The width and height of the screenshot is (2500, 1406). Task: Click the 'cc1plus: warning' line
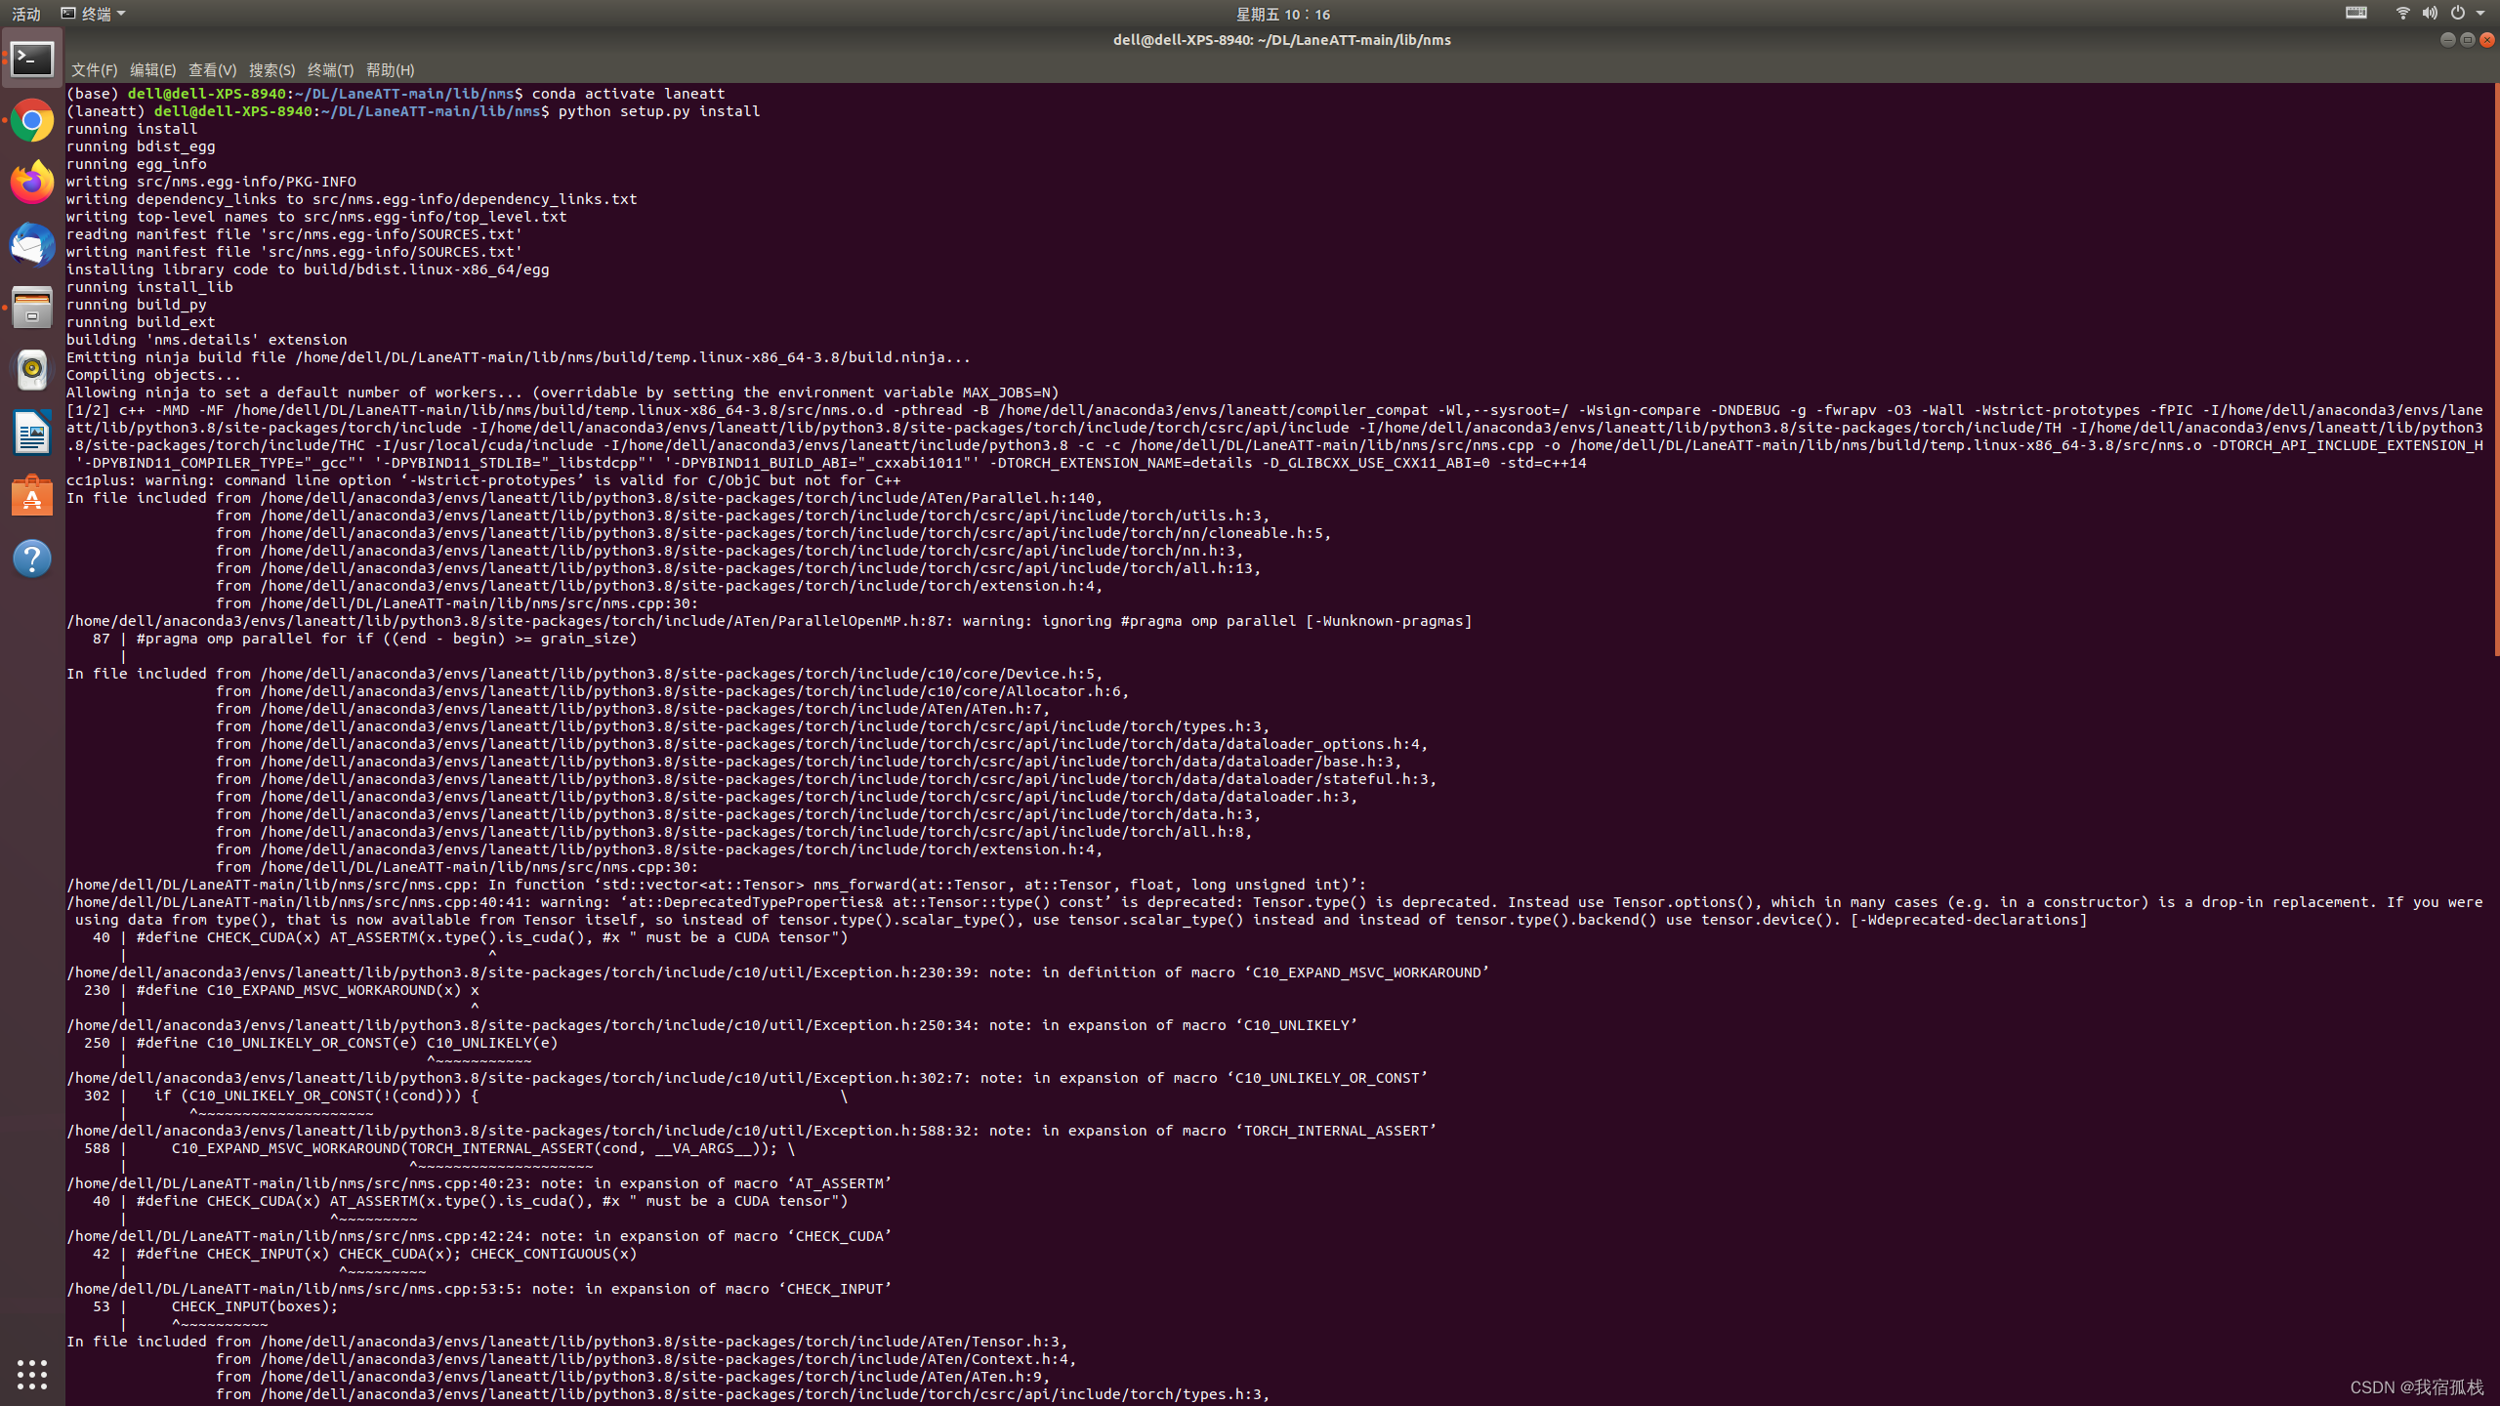483,480
